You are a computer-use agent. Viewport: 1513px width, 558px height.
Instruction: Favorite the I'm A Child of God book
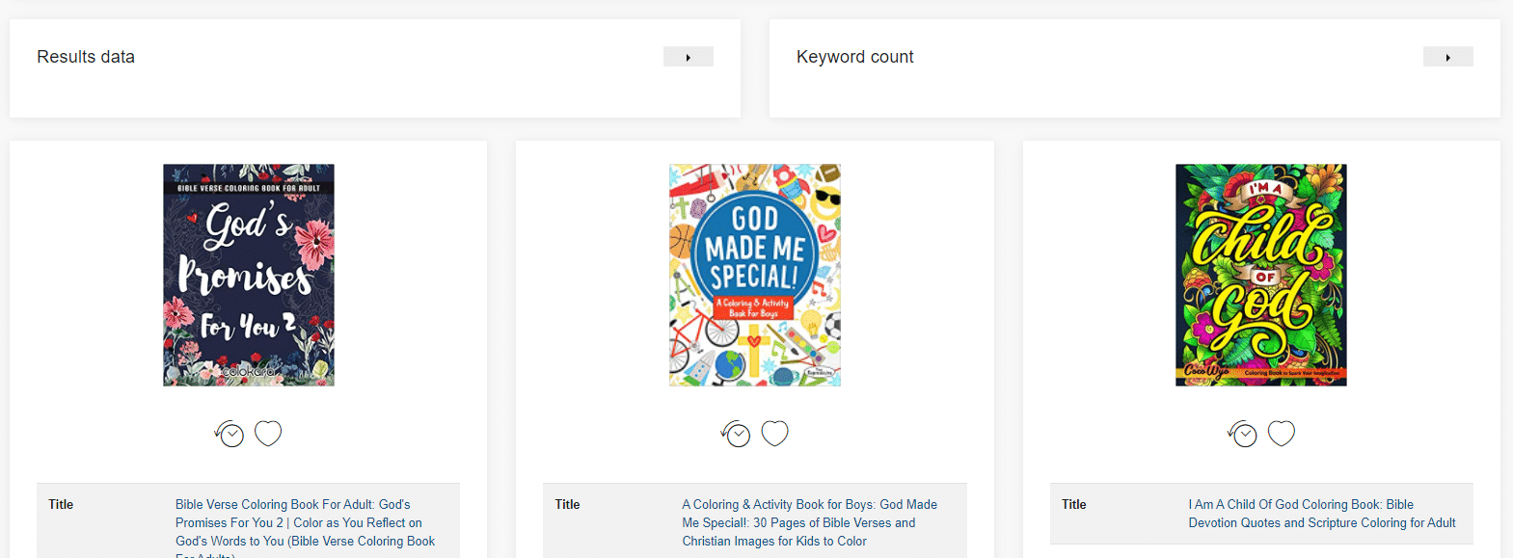(1282, 434)
